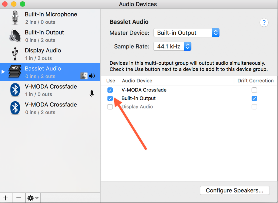Open the Master Device dropdown
278x203 pixels.
186,33
